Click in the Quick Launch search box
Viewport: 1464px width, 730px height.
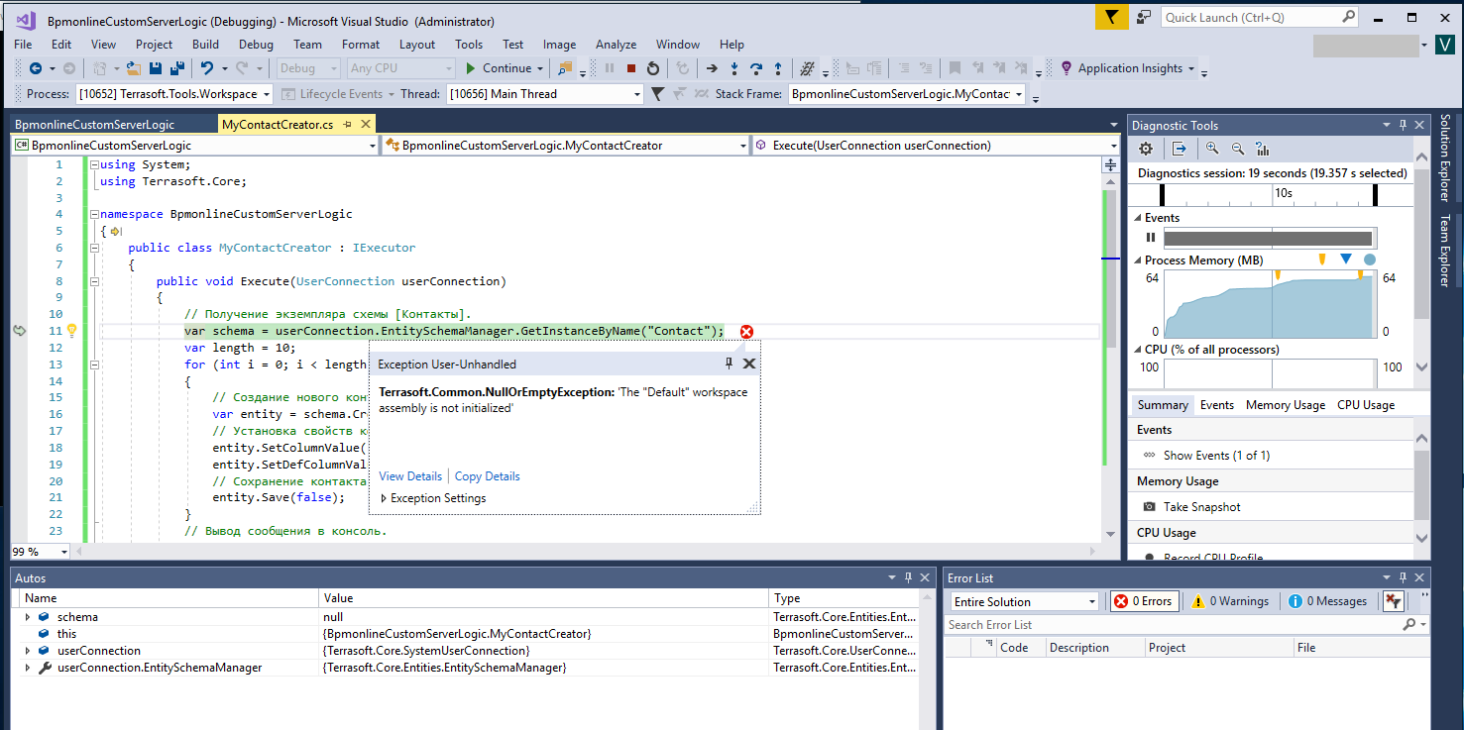[x=1260, y=17]
